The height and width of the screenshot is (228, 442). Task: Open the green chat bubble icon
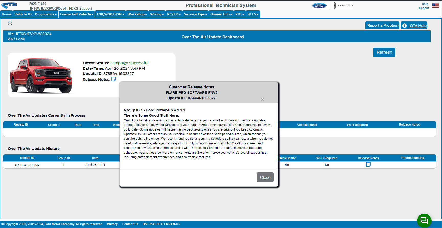(x=424, y=221)
